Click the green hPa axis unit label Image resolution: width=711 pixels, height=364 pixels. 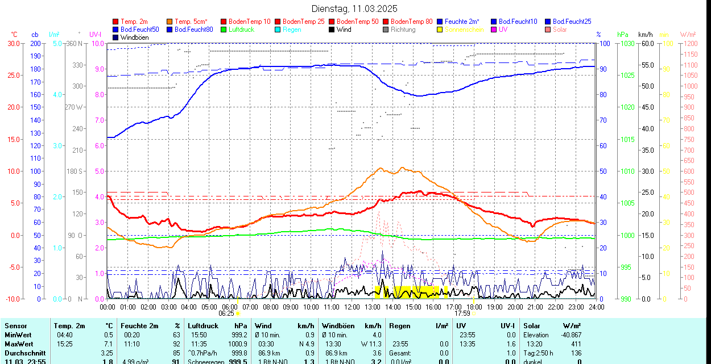(622, 35)
